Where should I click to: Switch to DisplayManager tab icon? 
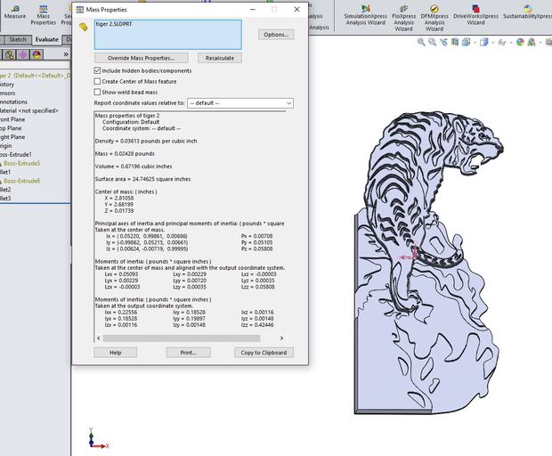pyautogui.click(x=37, y=54)
